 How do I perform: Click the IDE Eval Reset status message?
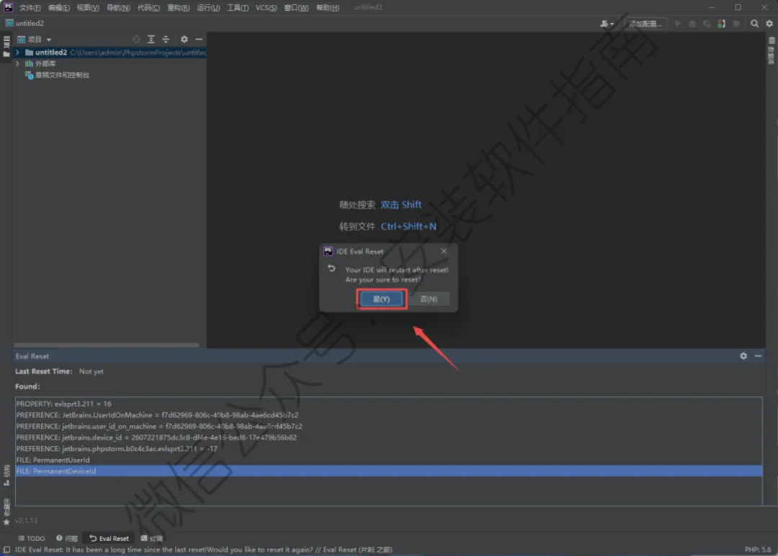tap(203, 550)
